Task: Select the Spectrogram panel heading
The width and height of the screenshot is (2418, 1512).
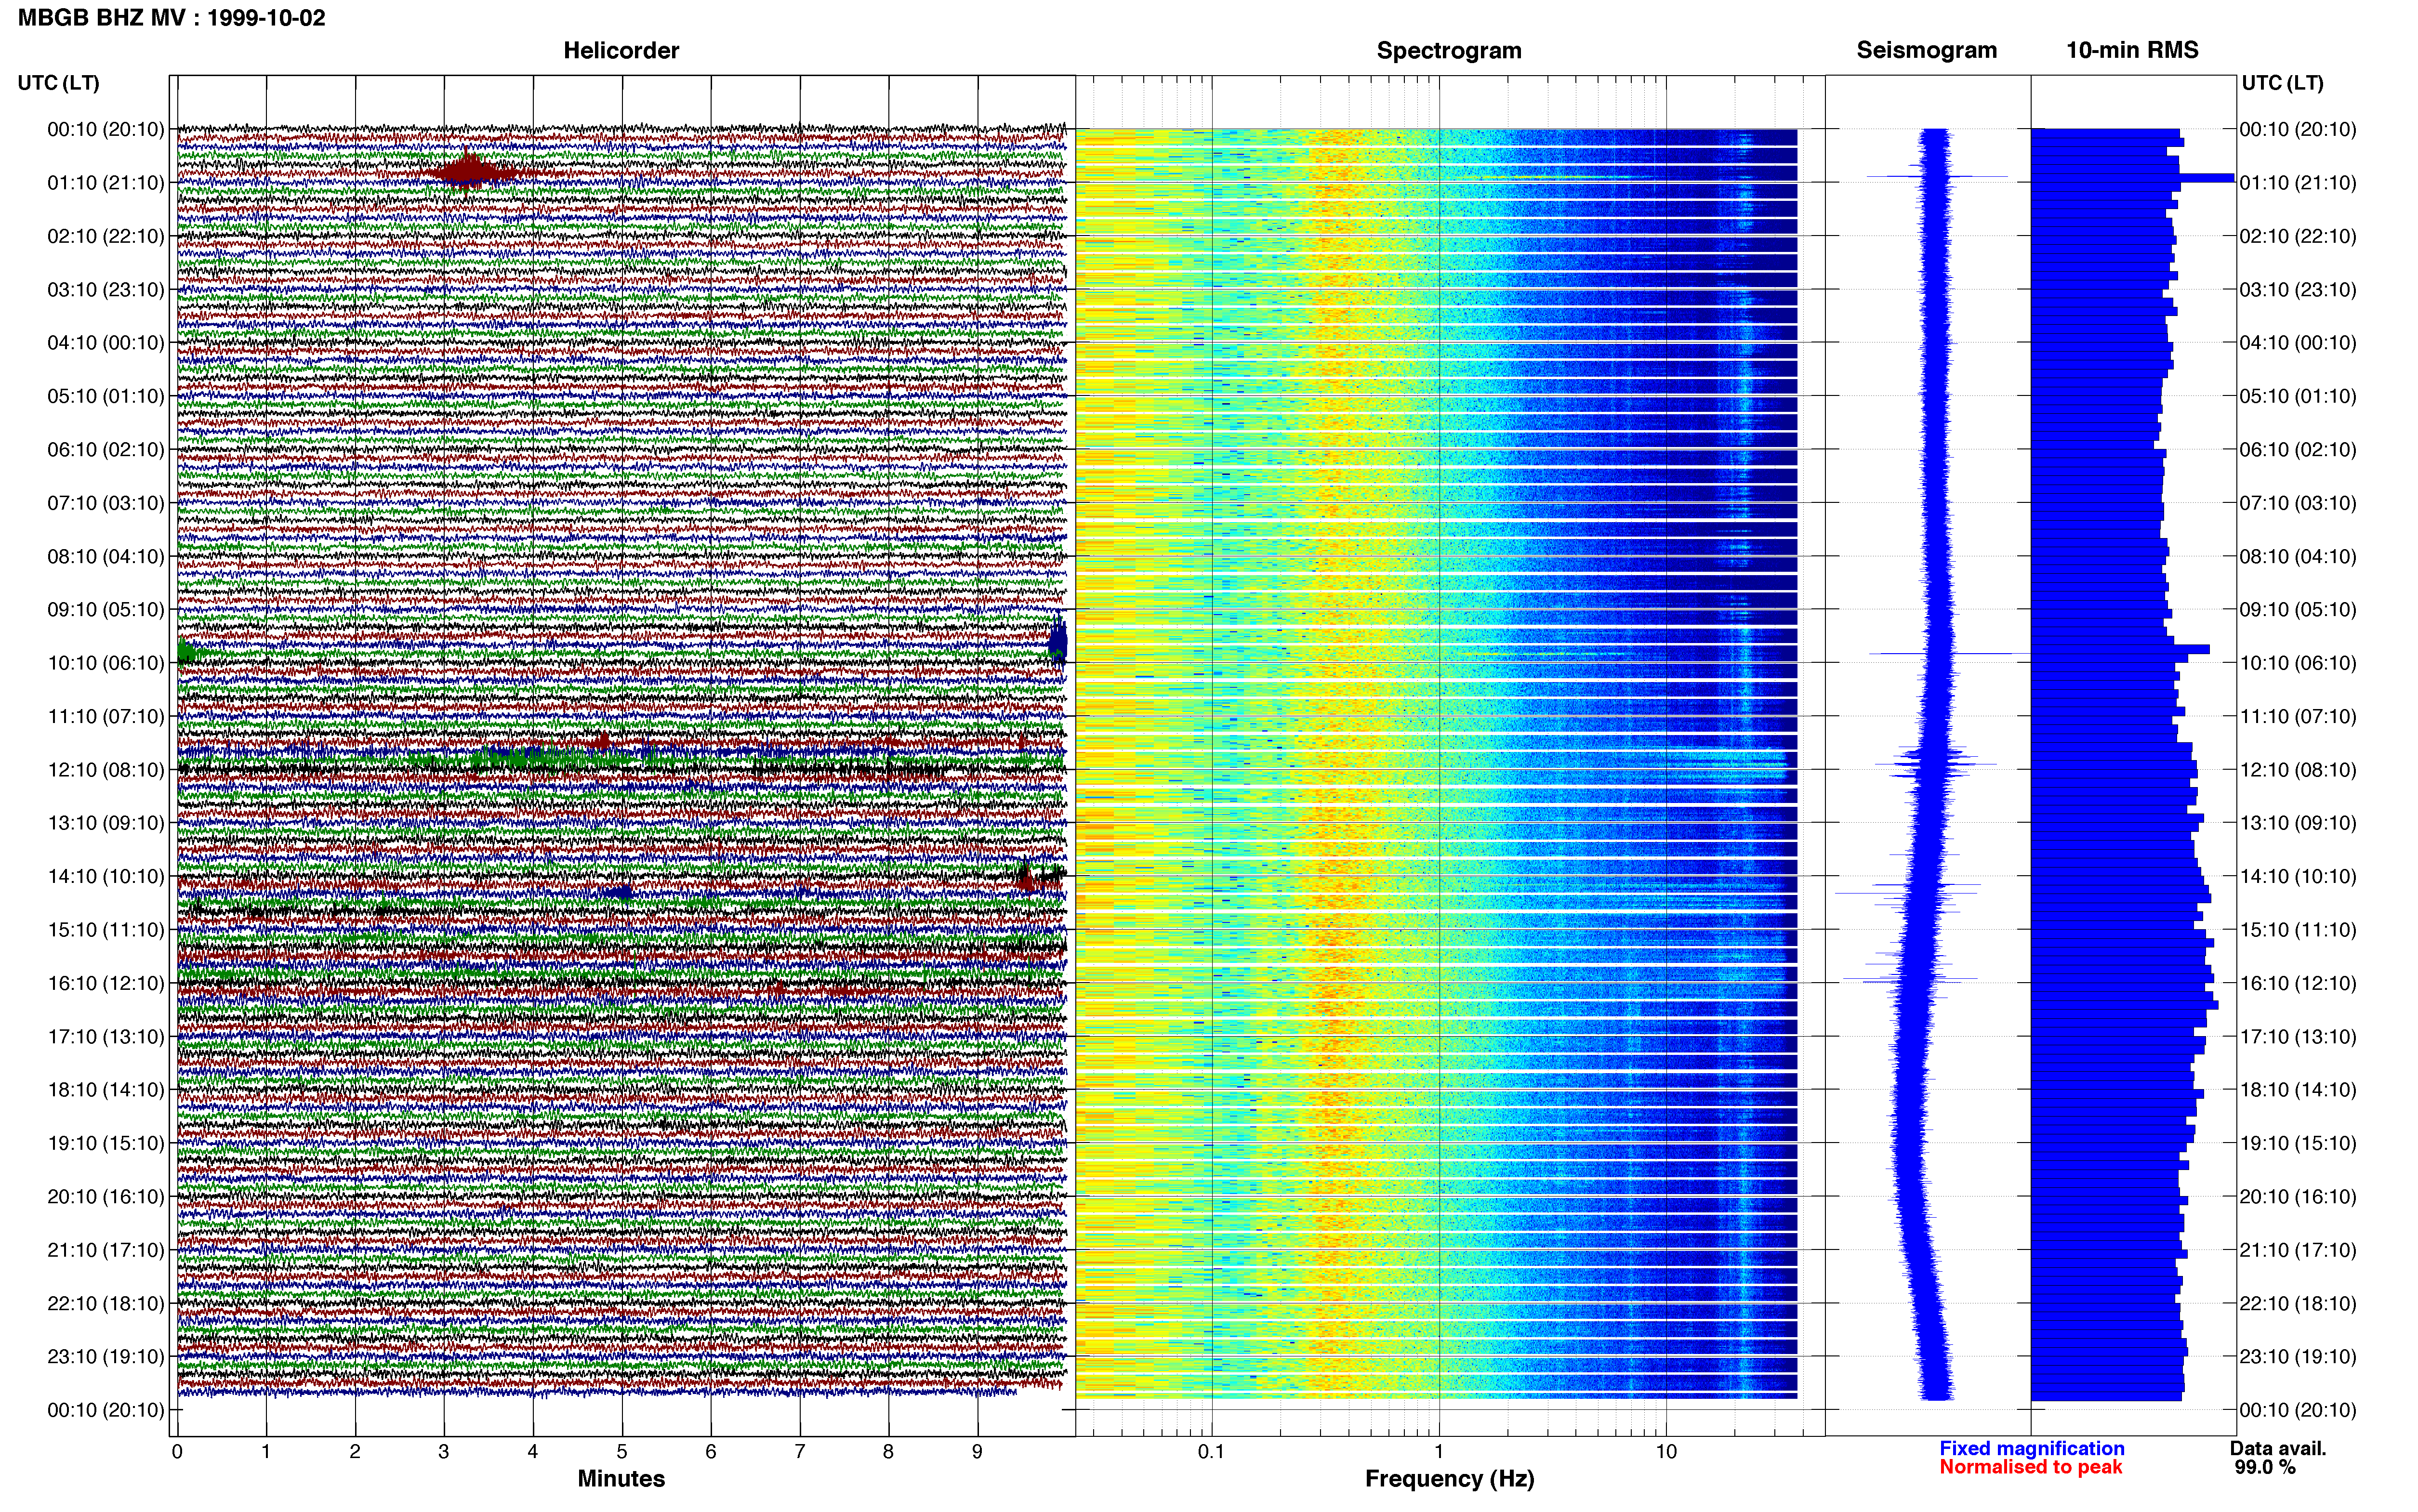Action: tap(1449, 51)
